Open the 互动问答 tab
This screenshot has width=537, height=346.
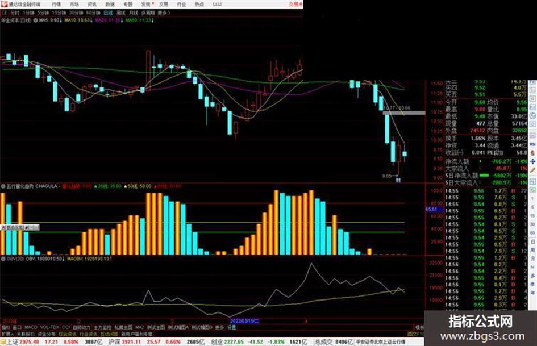tap(109, 334)
